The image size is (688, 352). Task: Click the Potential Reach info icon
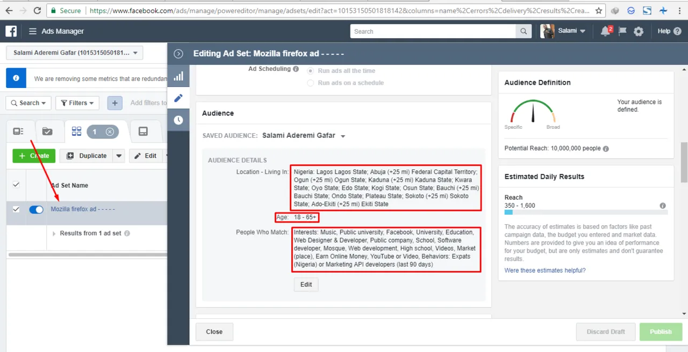tap(606, 149)
